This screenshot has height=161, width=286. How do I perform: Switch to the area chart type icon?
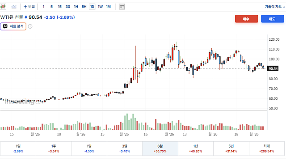pos(14,7)
